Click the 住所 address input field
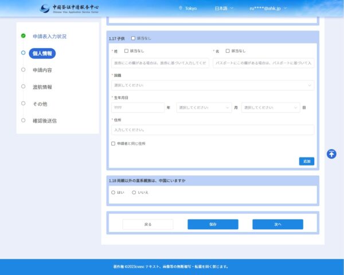The width and height of the screenshot is (344, 275). (213, 130)
